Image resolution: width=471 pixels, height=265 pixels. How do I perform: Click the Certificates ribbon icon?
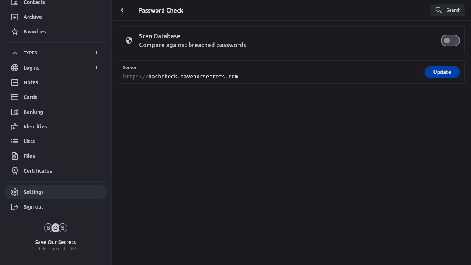coord(15,171)
